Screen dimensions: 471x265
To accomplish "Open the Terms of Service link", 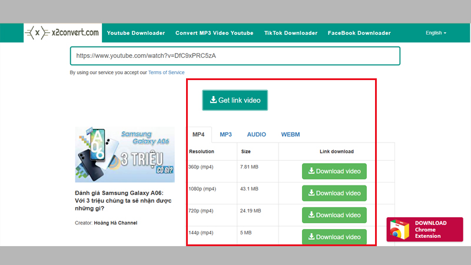I will [x=166, y=72].
